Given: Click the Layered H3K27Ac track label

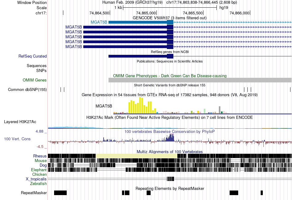Looking at the screenshot, I should pos(20,122).
